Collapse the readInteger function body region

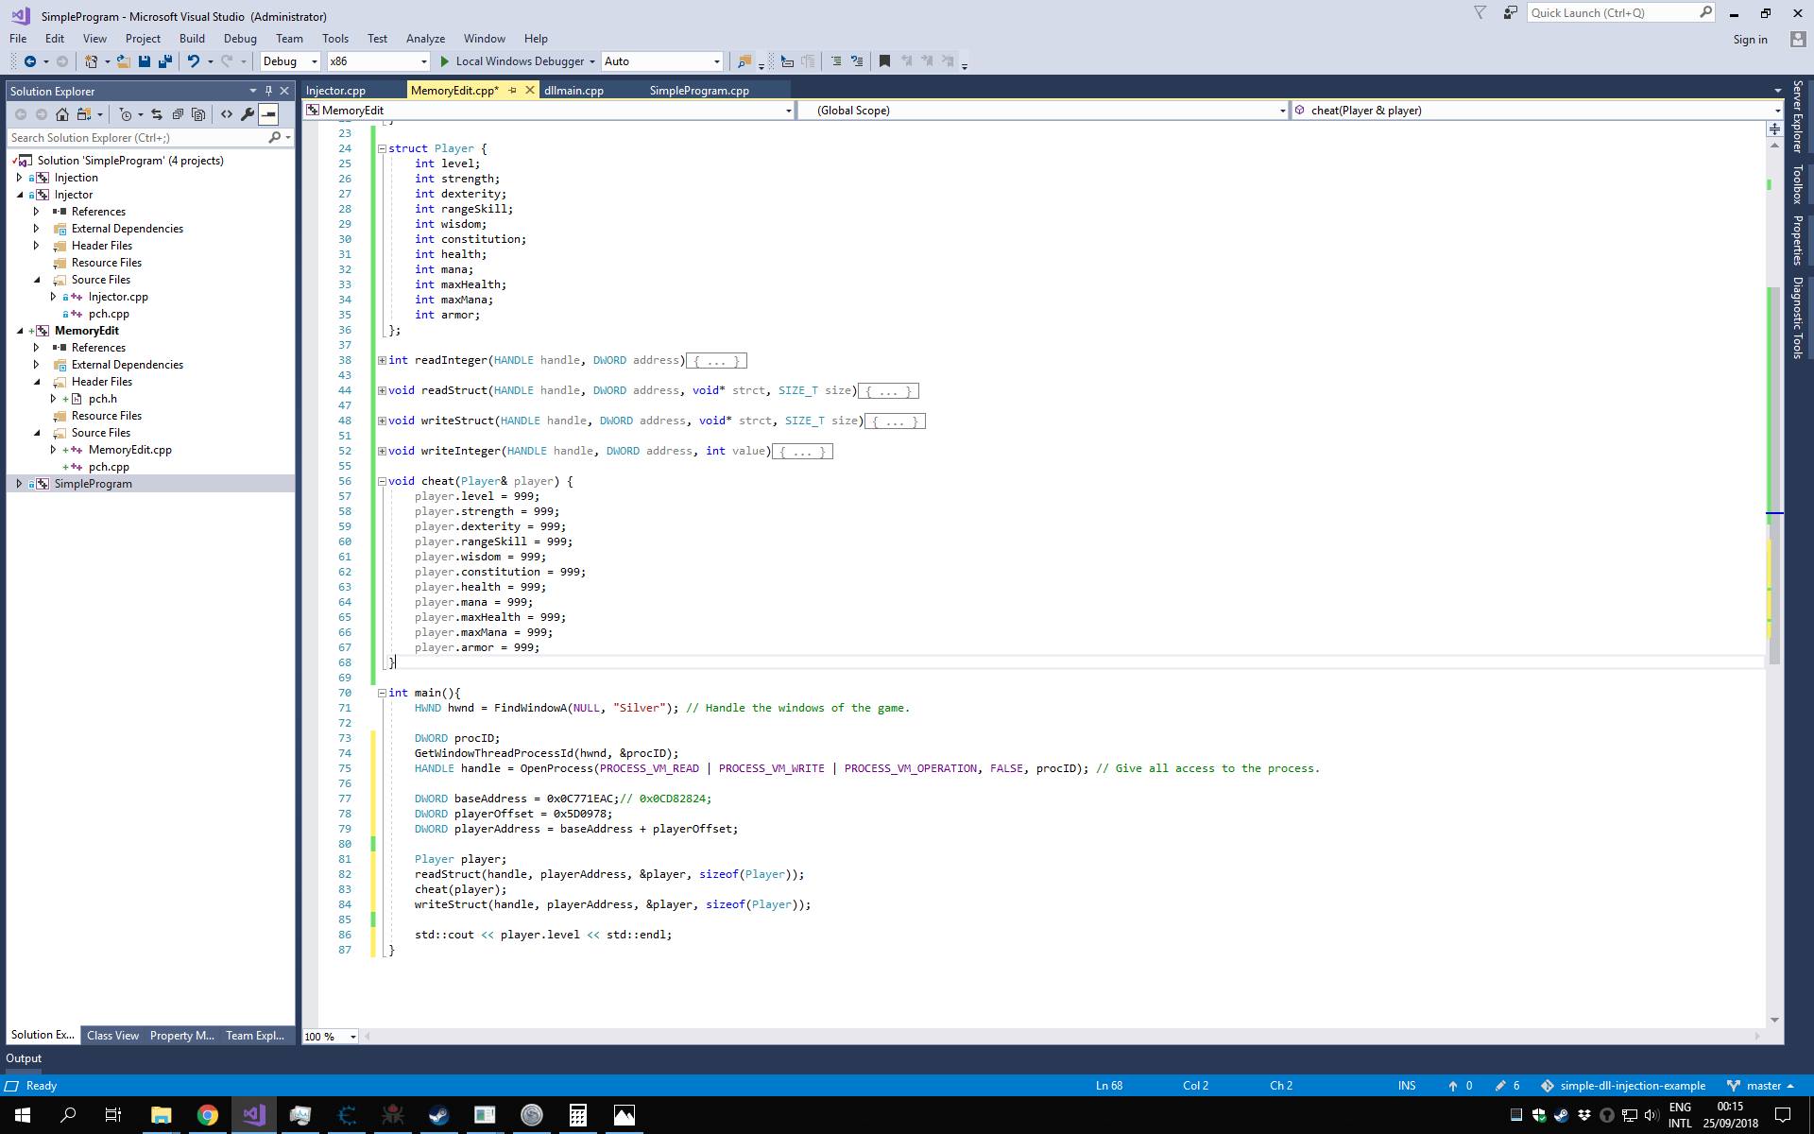point(381,360)
